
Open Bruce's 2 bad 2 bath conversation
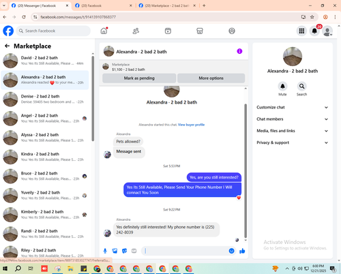tap(45, 176)
